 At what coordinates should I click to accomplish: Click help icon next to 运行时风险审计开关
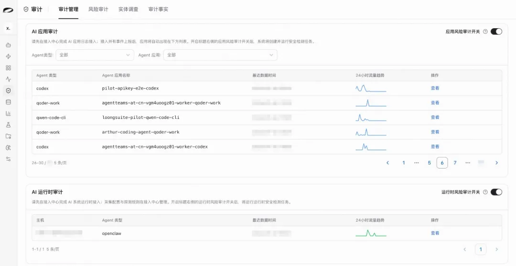pos(485,192)
